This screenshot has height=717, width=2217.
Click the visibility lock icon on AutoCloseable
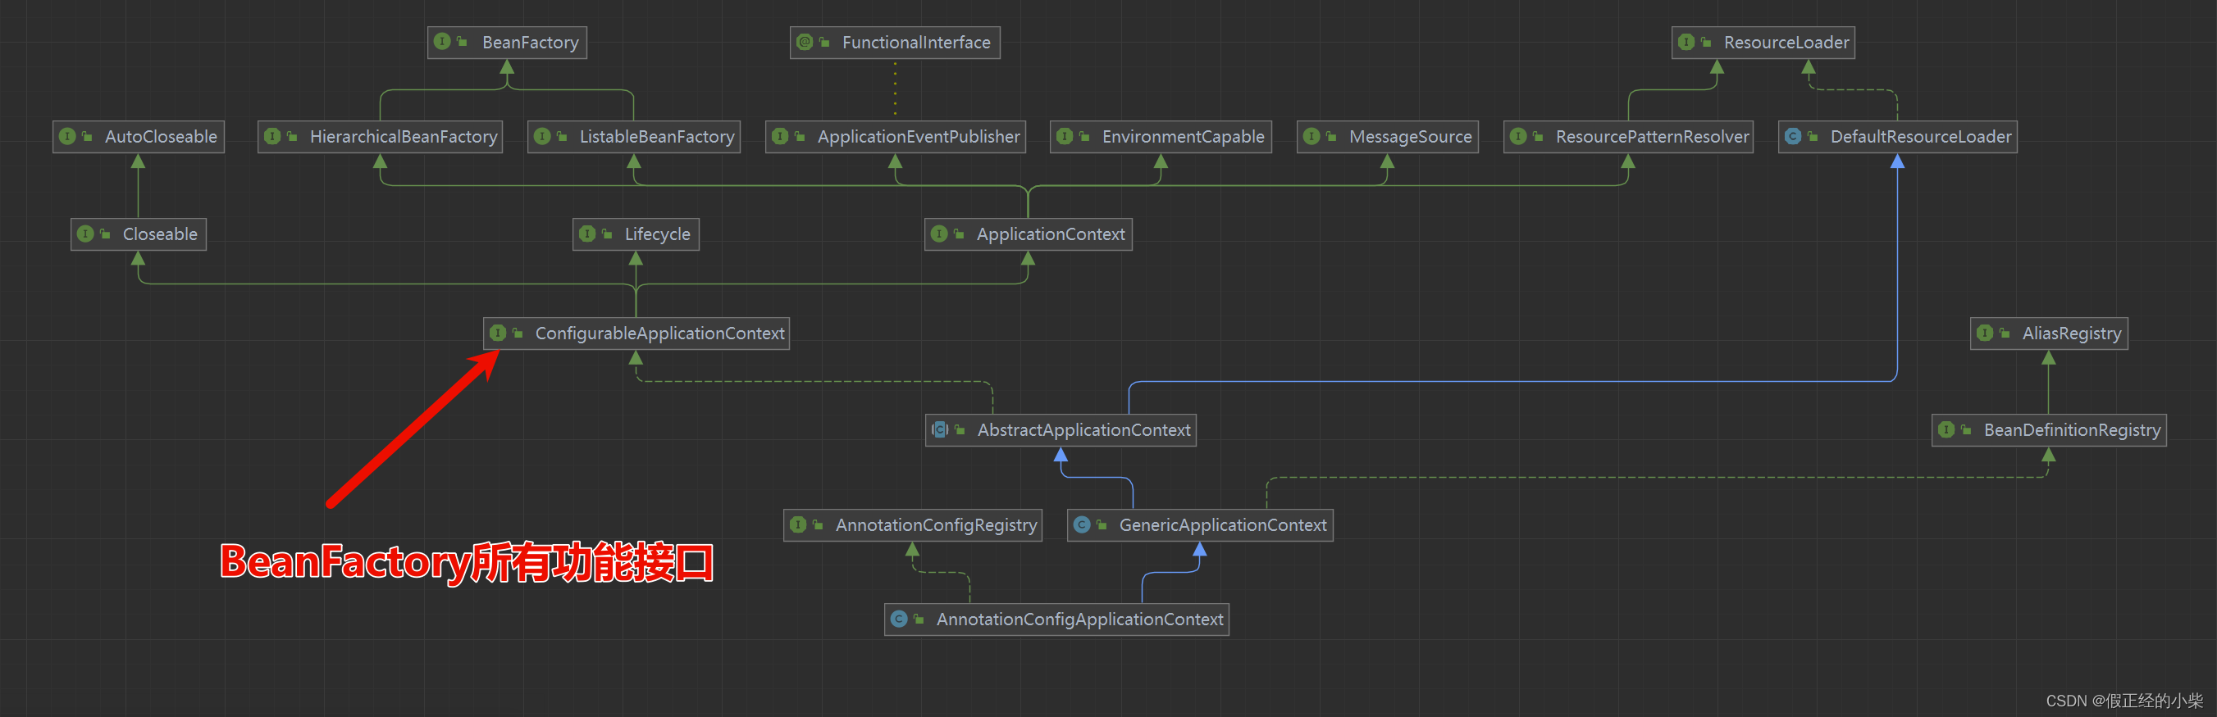(x=87, y=136)
